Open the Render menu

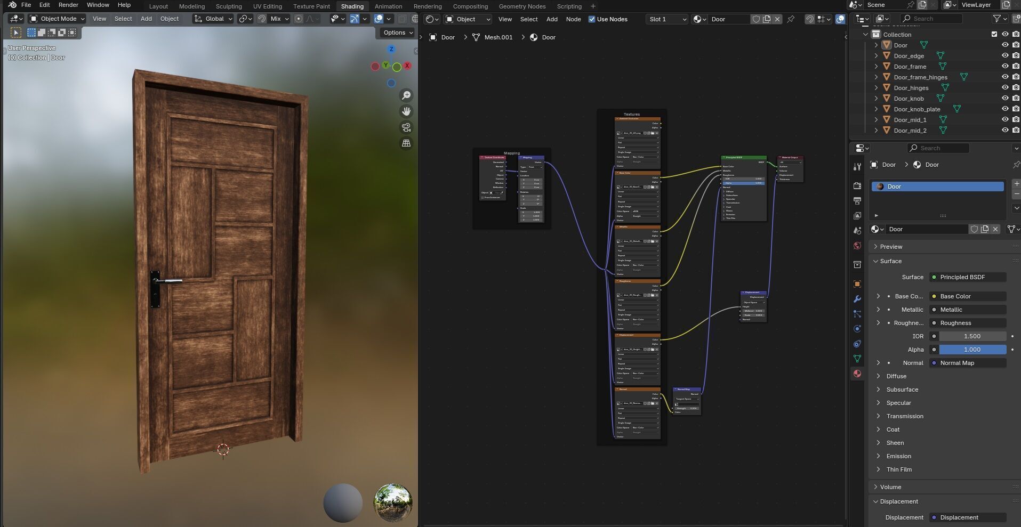pyautogui.click(x=68, y=5)
